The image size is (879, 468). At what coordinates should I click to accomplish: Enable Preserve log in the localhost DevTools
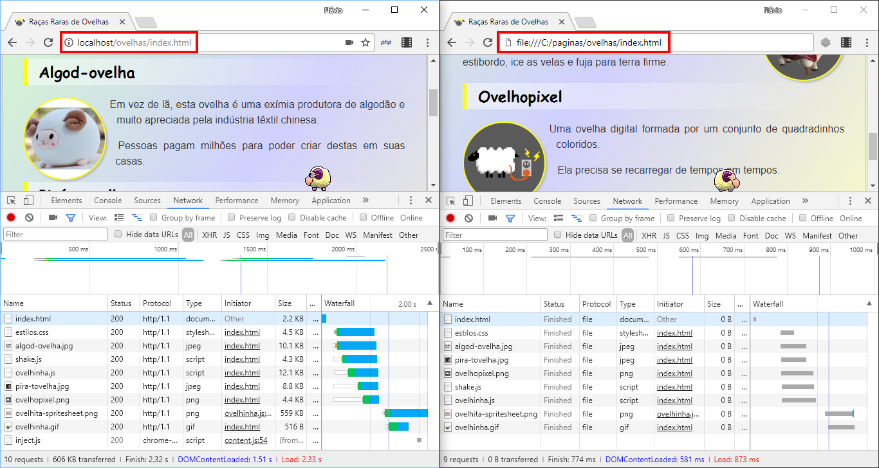pyautogui.click(x=232, y=218)
